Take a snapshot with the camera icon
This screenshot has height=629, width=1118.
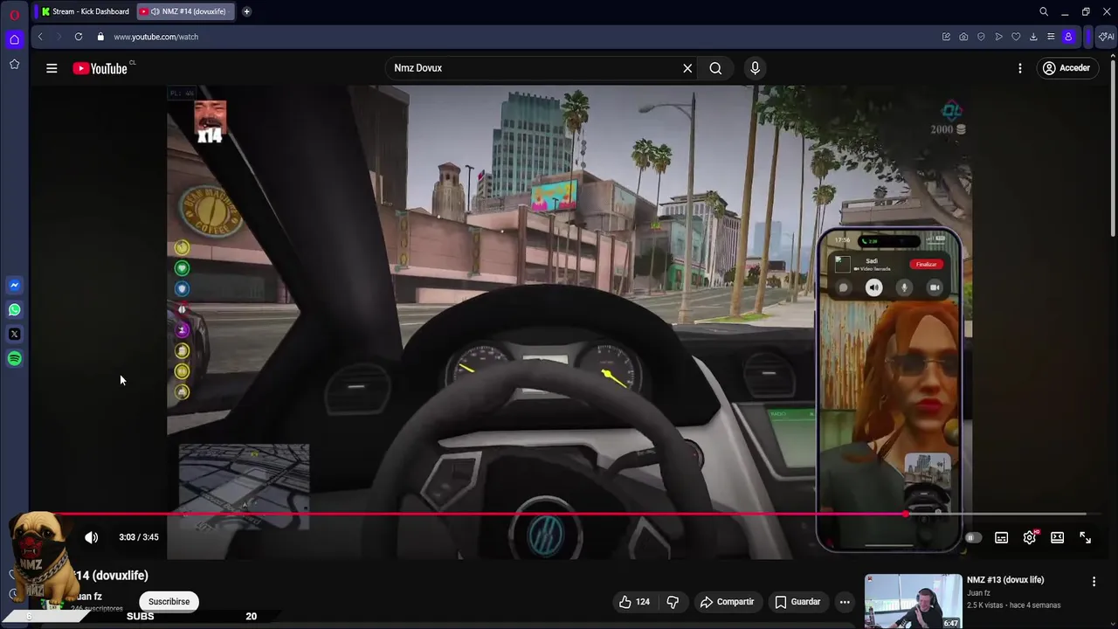click(963, 37)
